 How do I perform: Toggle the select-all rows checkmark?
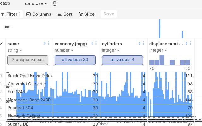[x=1, y=43]
